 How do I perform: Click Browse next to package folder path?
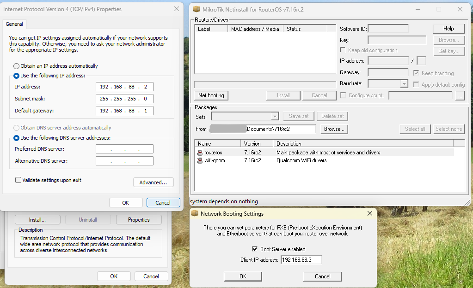334,129
